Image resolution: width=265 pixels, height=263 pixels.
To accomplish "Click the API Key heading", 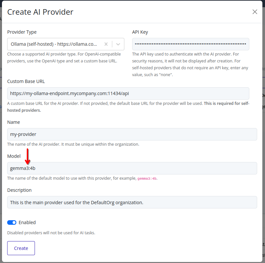I will (x=140, y=32).
